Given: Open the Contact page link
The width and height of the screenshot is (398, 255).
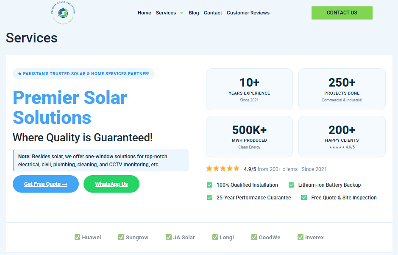Looking at the screenshot, I should point(213,13).
